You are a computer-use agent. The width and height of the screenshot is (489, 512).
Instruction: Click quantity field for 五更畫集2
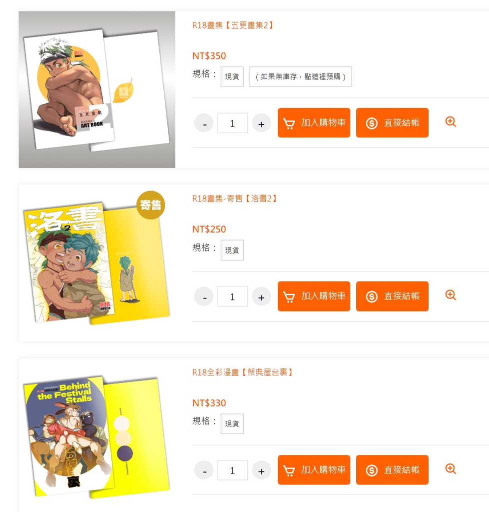click(x=232, y=123)
